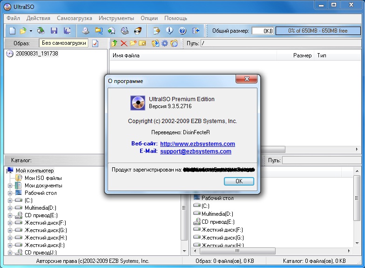Open the Инструменты menu

click(x=116, y=18)
